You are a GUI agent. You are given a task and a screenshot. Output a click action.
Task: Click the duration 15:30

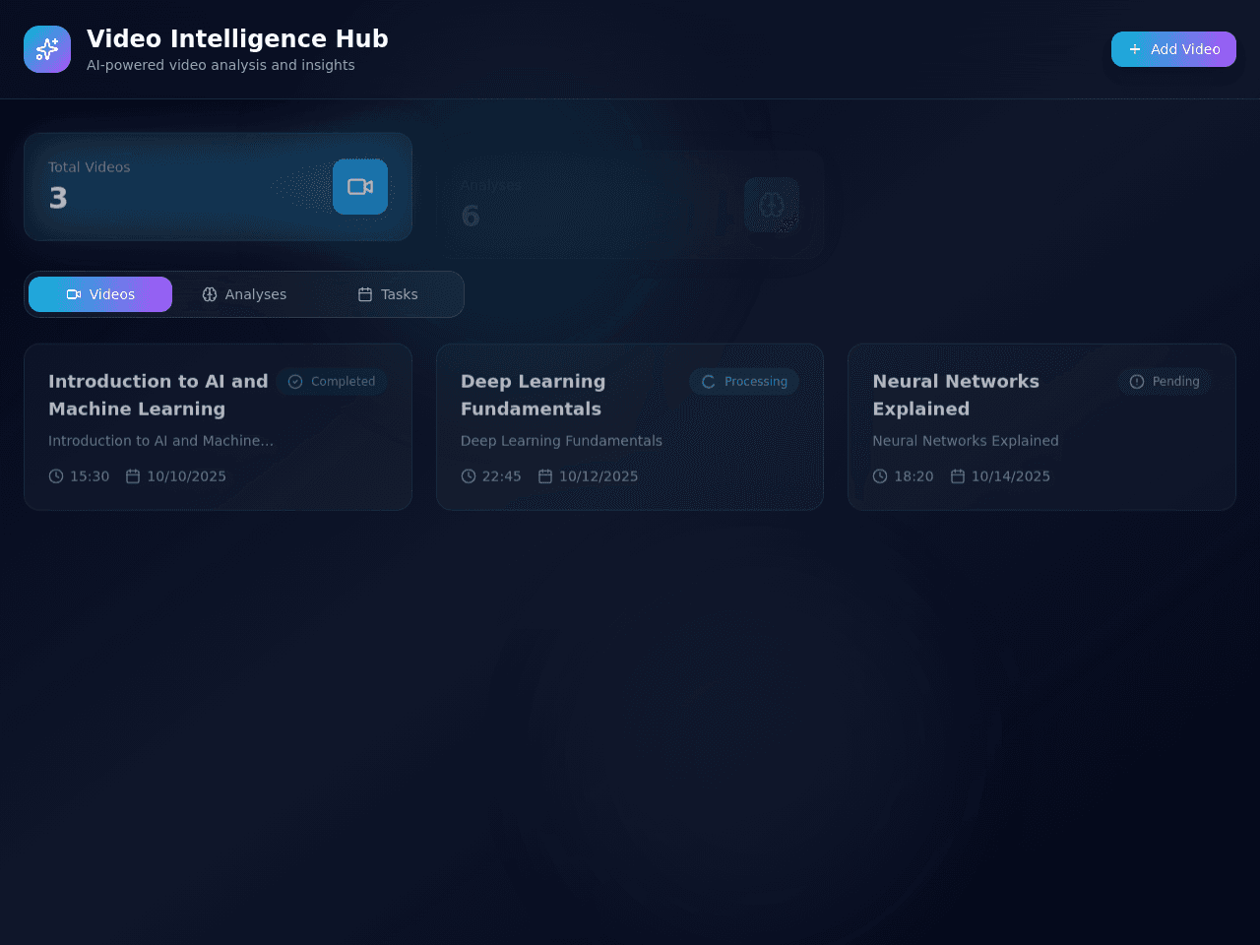(90, 476)
